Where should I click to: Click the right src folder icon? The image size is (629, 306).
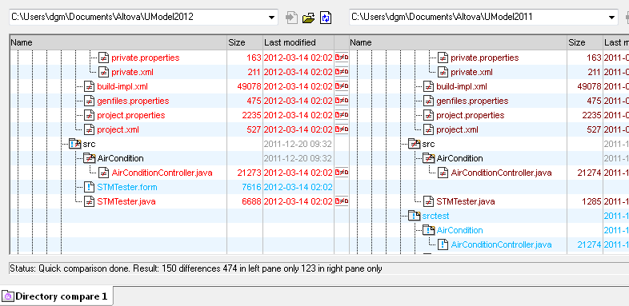[x=415, y=144]
